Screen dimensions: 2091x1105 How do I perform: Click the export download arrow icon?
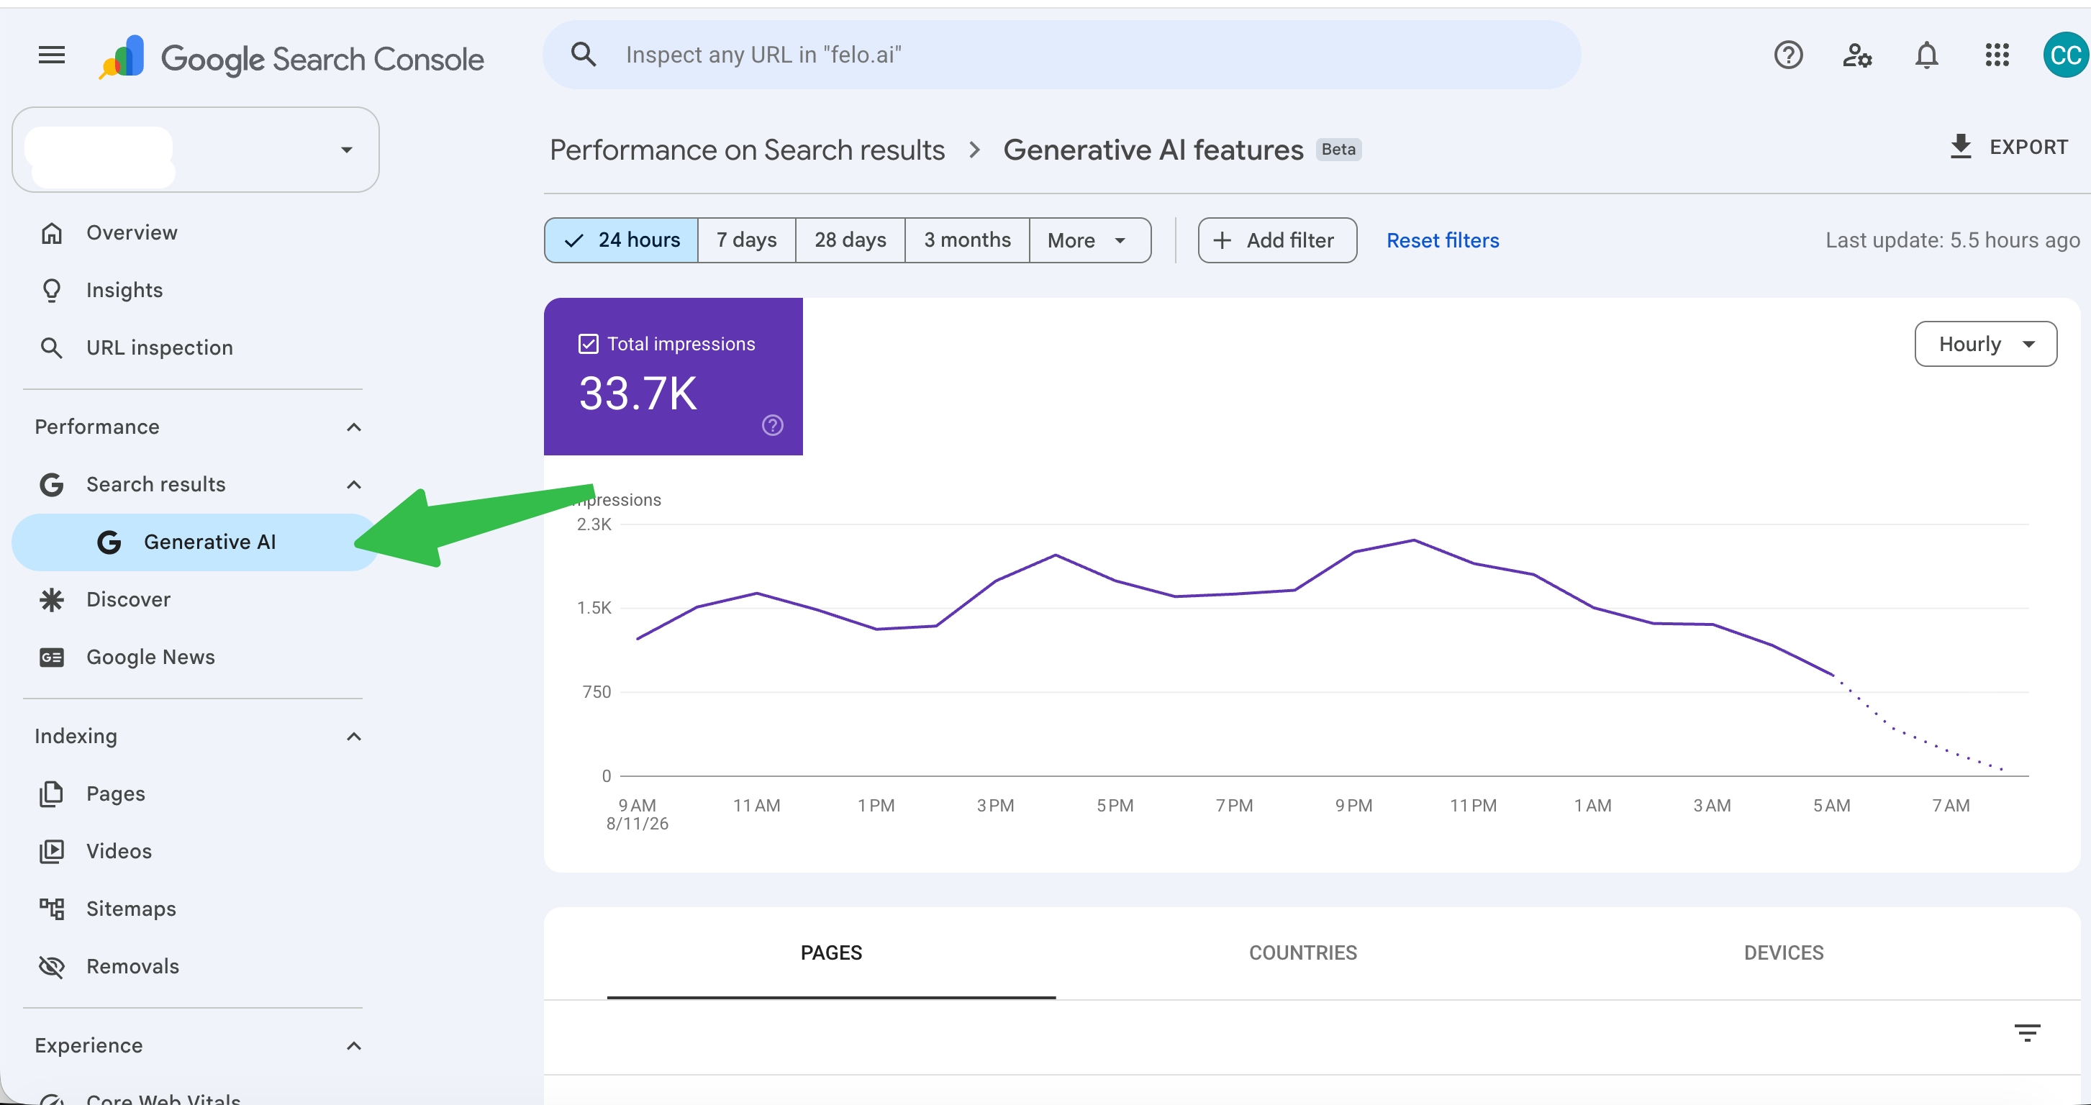1960,147
